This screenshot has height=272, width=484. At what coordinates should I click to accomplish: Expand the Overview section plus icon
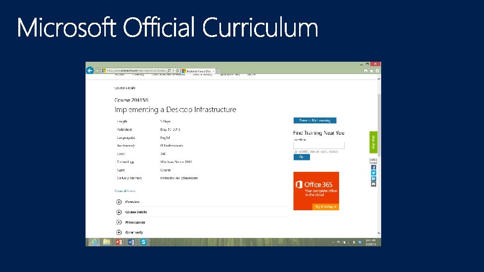[x=119, y=202]
